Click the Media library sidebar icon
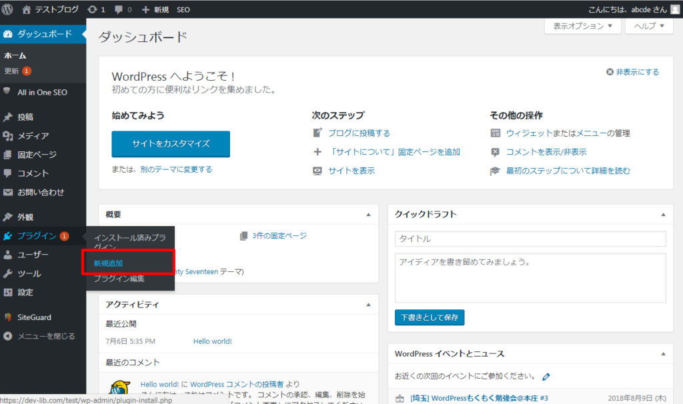 click(7, 136)
